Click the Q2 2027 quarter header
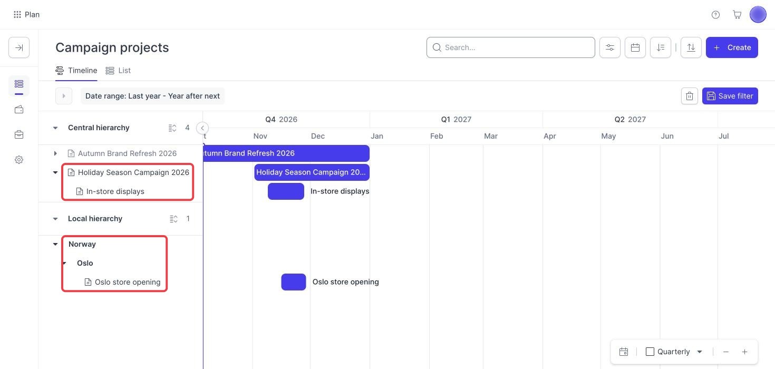 click(630, 120)
